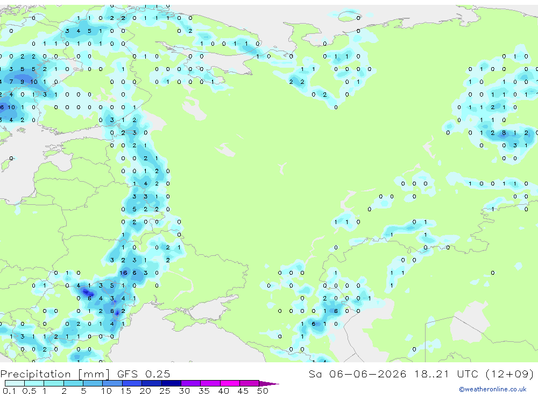The height and width of the screenshot is (394, 538).
Task: Click the 2–5 mm legend color swatch
Action: 73,383
